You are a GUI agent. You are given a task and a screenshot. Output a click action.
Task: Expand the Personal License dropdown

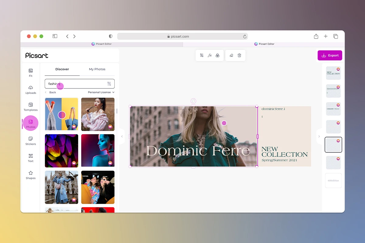coord(100,92)
